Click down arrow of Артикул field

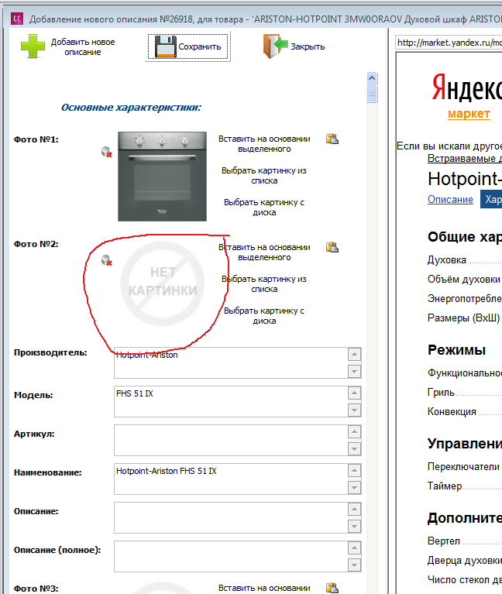tap(354, 448)
